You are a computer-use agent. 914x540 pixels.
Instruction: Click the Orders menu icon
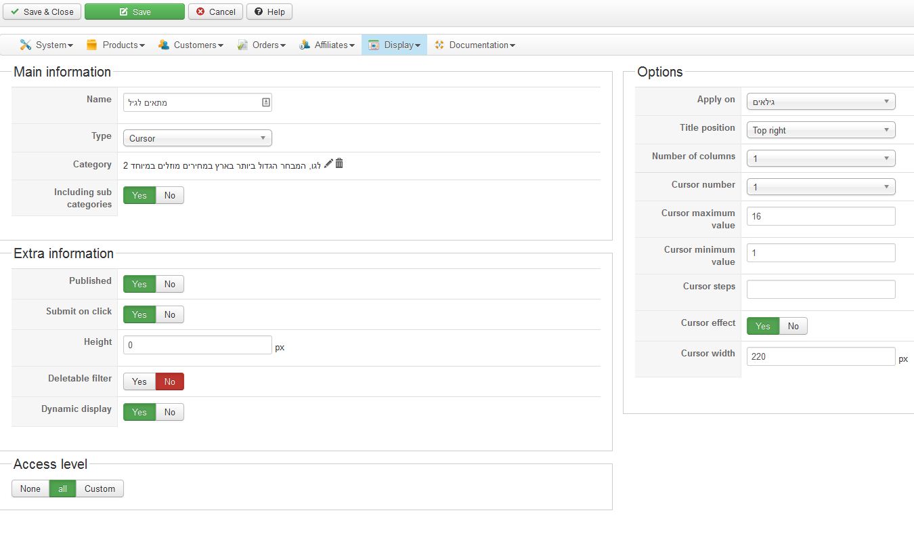pyautogui.click(x=242, y=45)
